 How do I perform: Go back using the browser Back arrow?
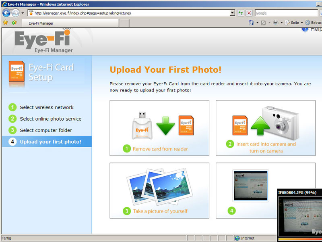[6, 13]
